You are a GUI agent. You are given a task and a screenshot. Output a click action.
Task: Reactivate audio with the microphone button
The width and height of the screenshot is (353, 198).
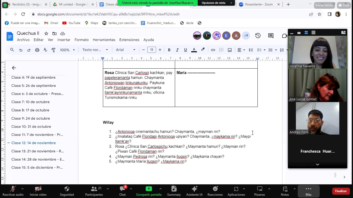13,191
